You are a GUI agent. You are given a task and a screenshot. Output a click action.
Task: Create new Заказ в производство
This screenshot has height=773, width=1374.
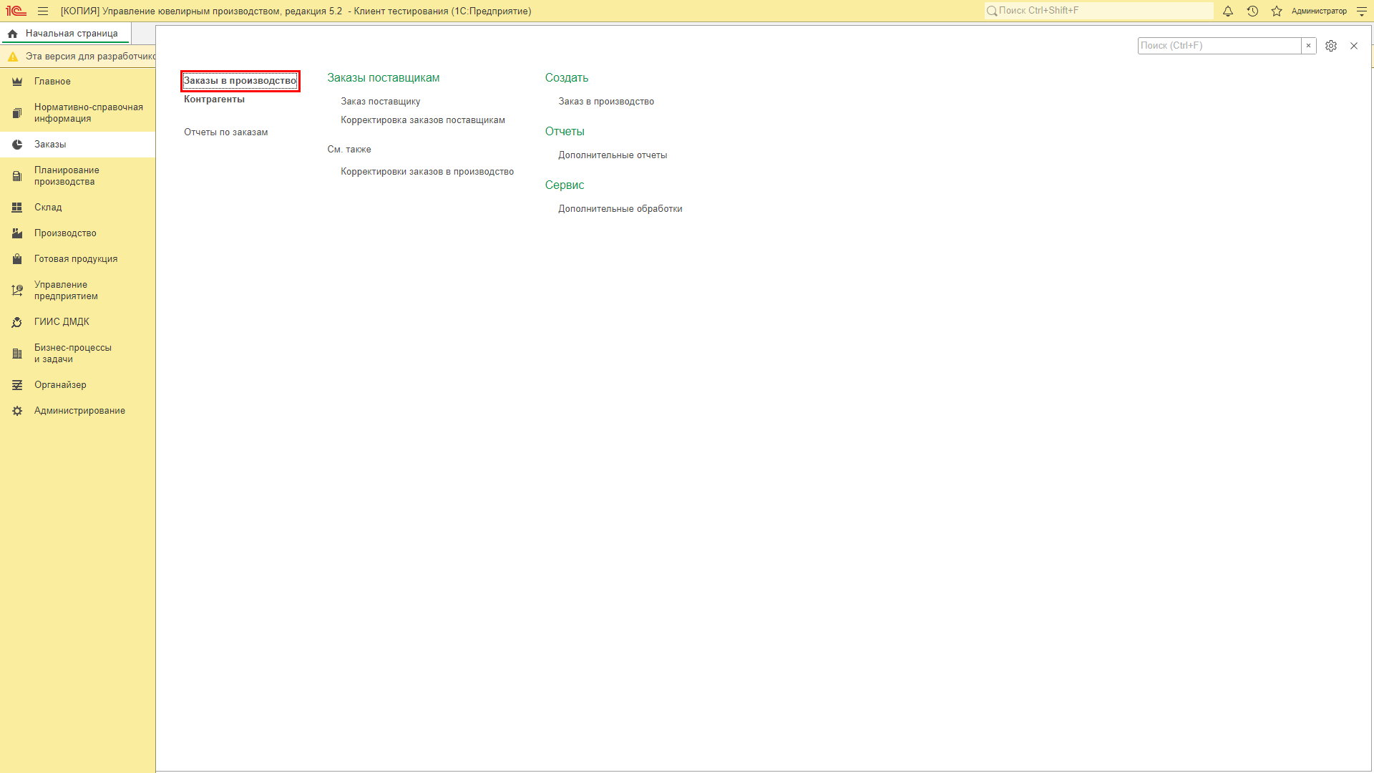coord(606,102)
